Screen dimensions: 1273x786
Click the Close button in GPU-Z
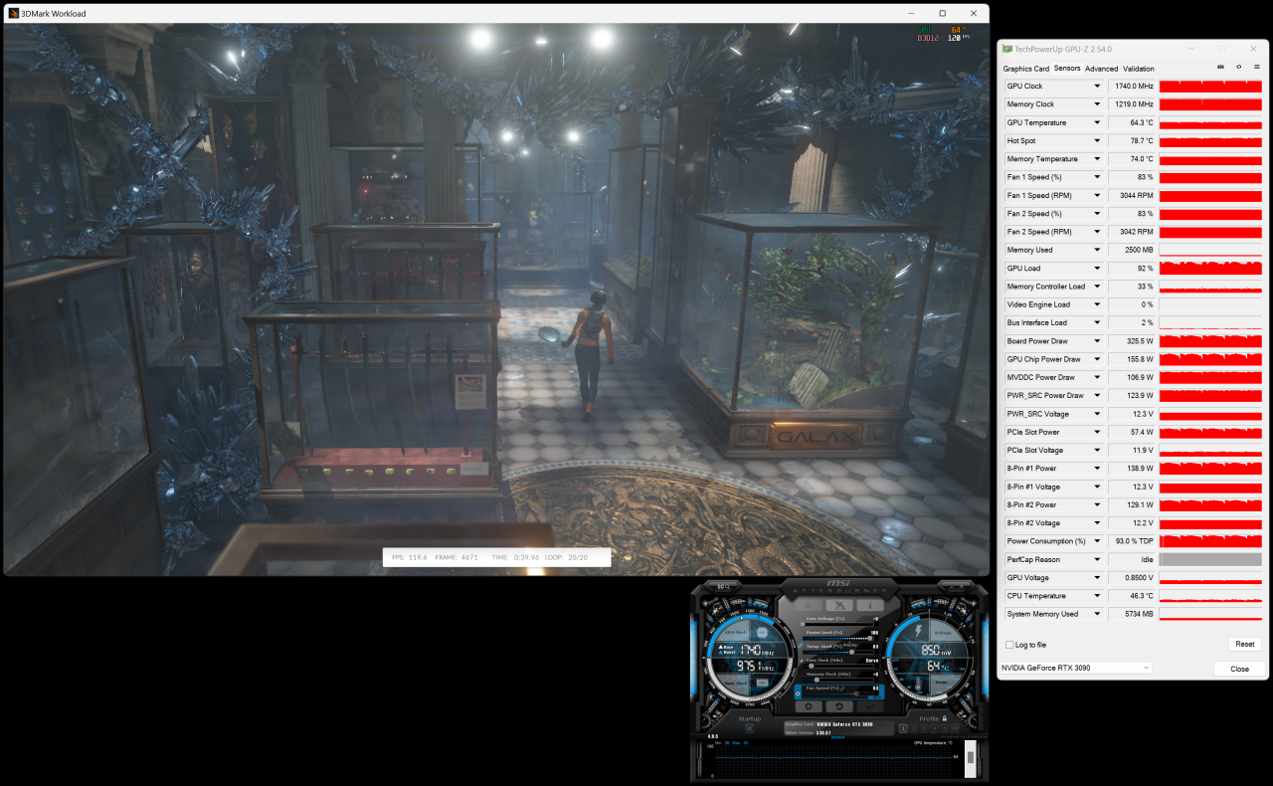[x=1239, y=669]
